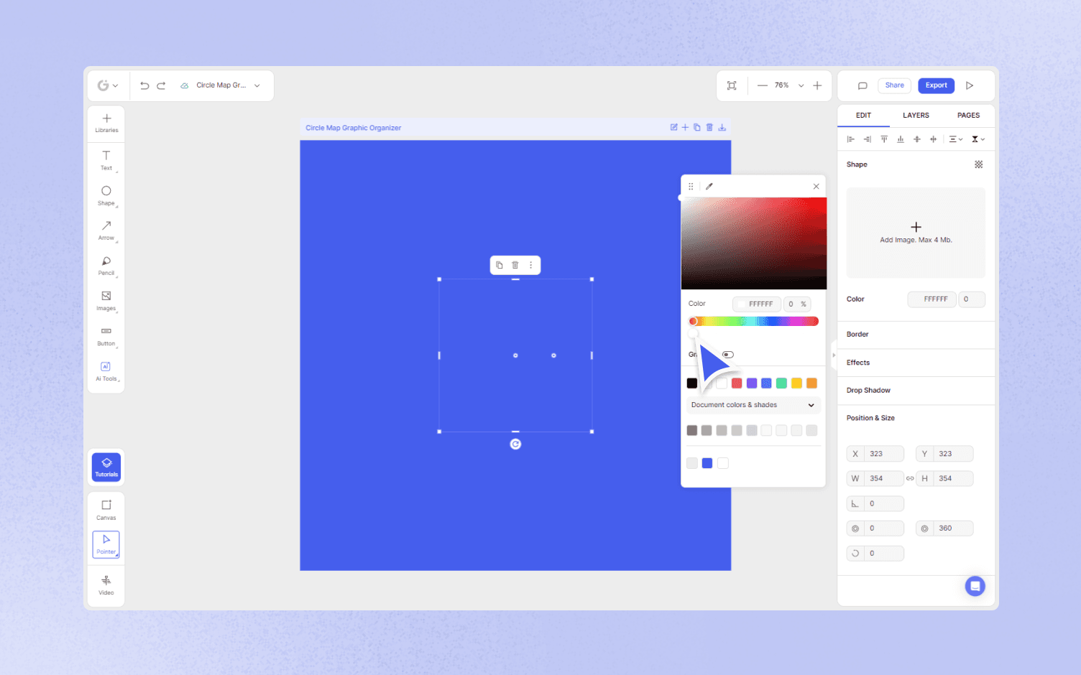
Task: Select the blue document color swatch
Action: point(707,463)
